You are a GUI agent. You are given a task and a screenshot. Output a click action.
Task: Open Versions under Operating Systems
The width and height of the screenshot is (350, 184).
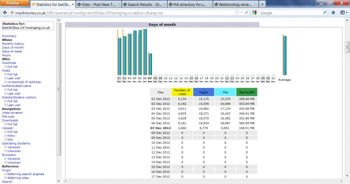(x=13, y=147)
